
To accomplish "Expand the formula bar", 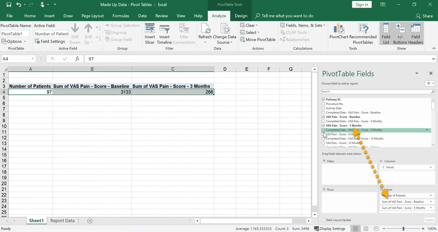I will pos(433,59).
